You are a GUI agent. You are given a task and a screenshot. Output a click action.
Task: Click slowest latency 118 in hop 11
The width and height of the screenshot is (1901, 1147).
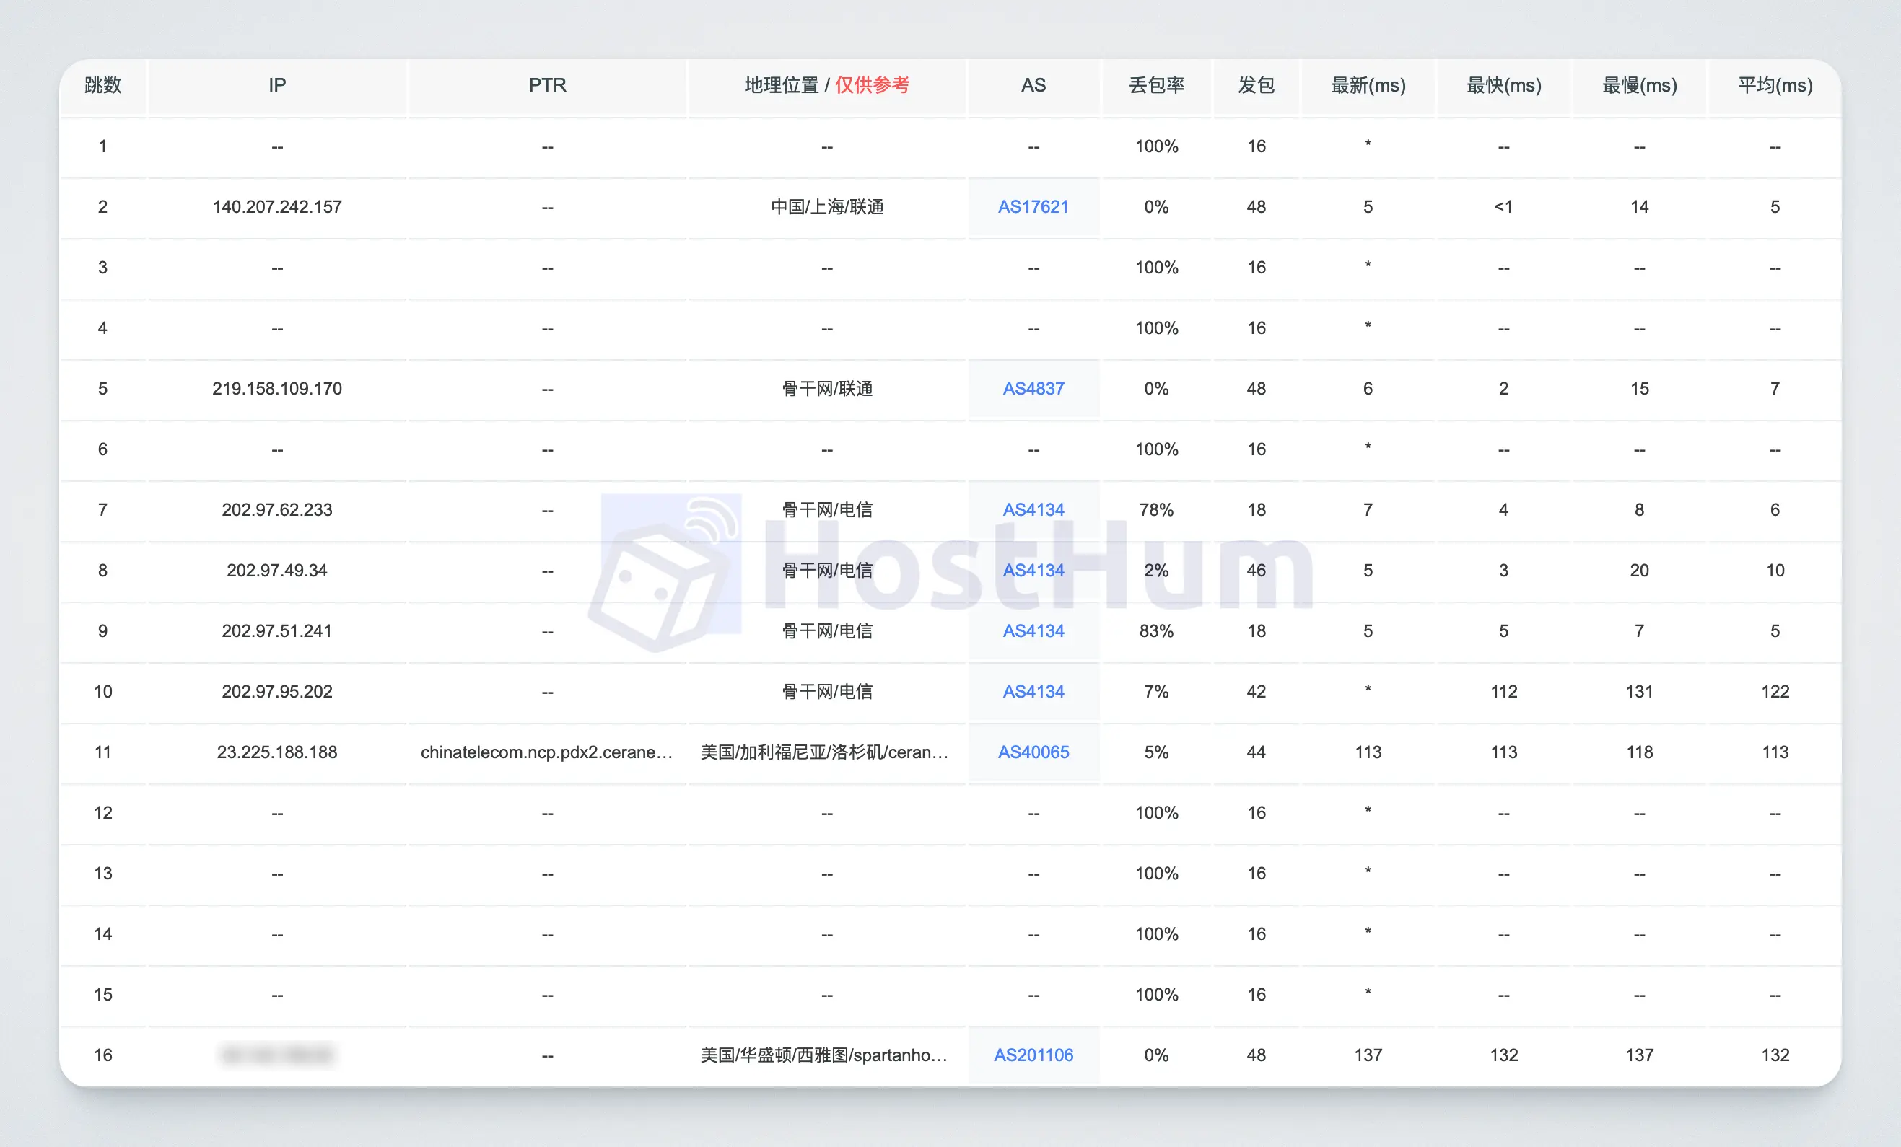(x=1640, y=752)
